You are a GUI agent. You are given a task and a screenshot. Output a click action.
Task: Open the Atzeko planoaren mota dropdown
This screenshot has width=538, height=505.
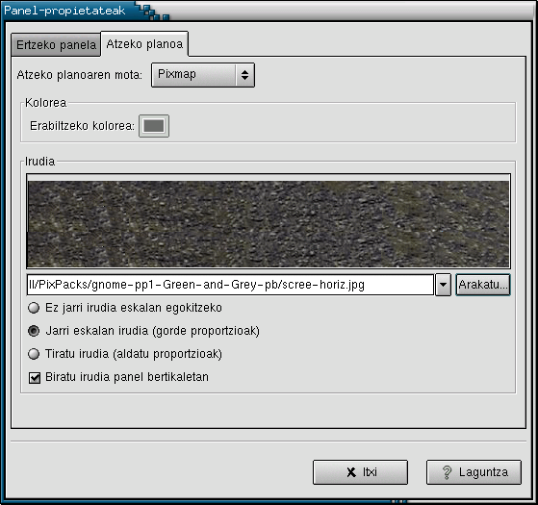click(x=203, y=75)
